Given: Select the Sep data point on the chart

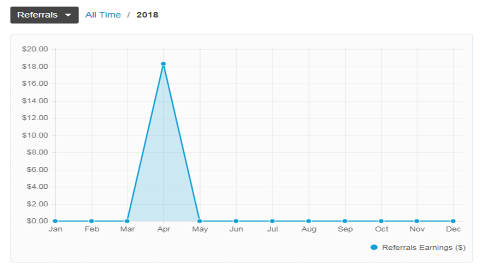Looking at the screenshot, I should coord(345,221).
